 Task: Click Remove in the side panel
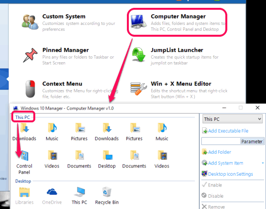pos(213,207)
